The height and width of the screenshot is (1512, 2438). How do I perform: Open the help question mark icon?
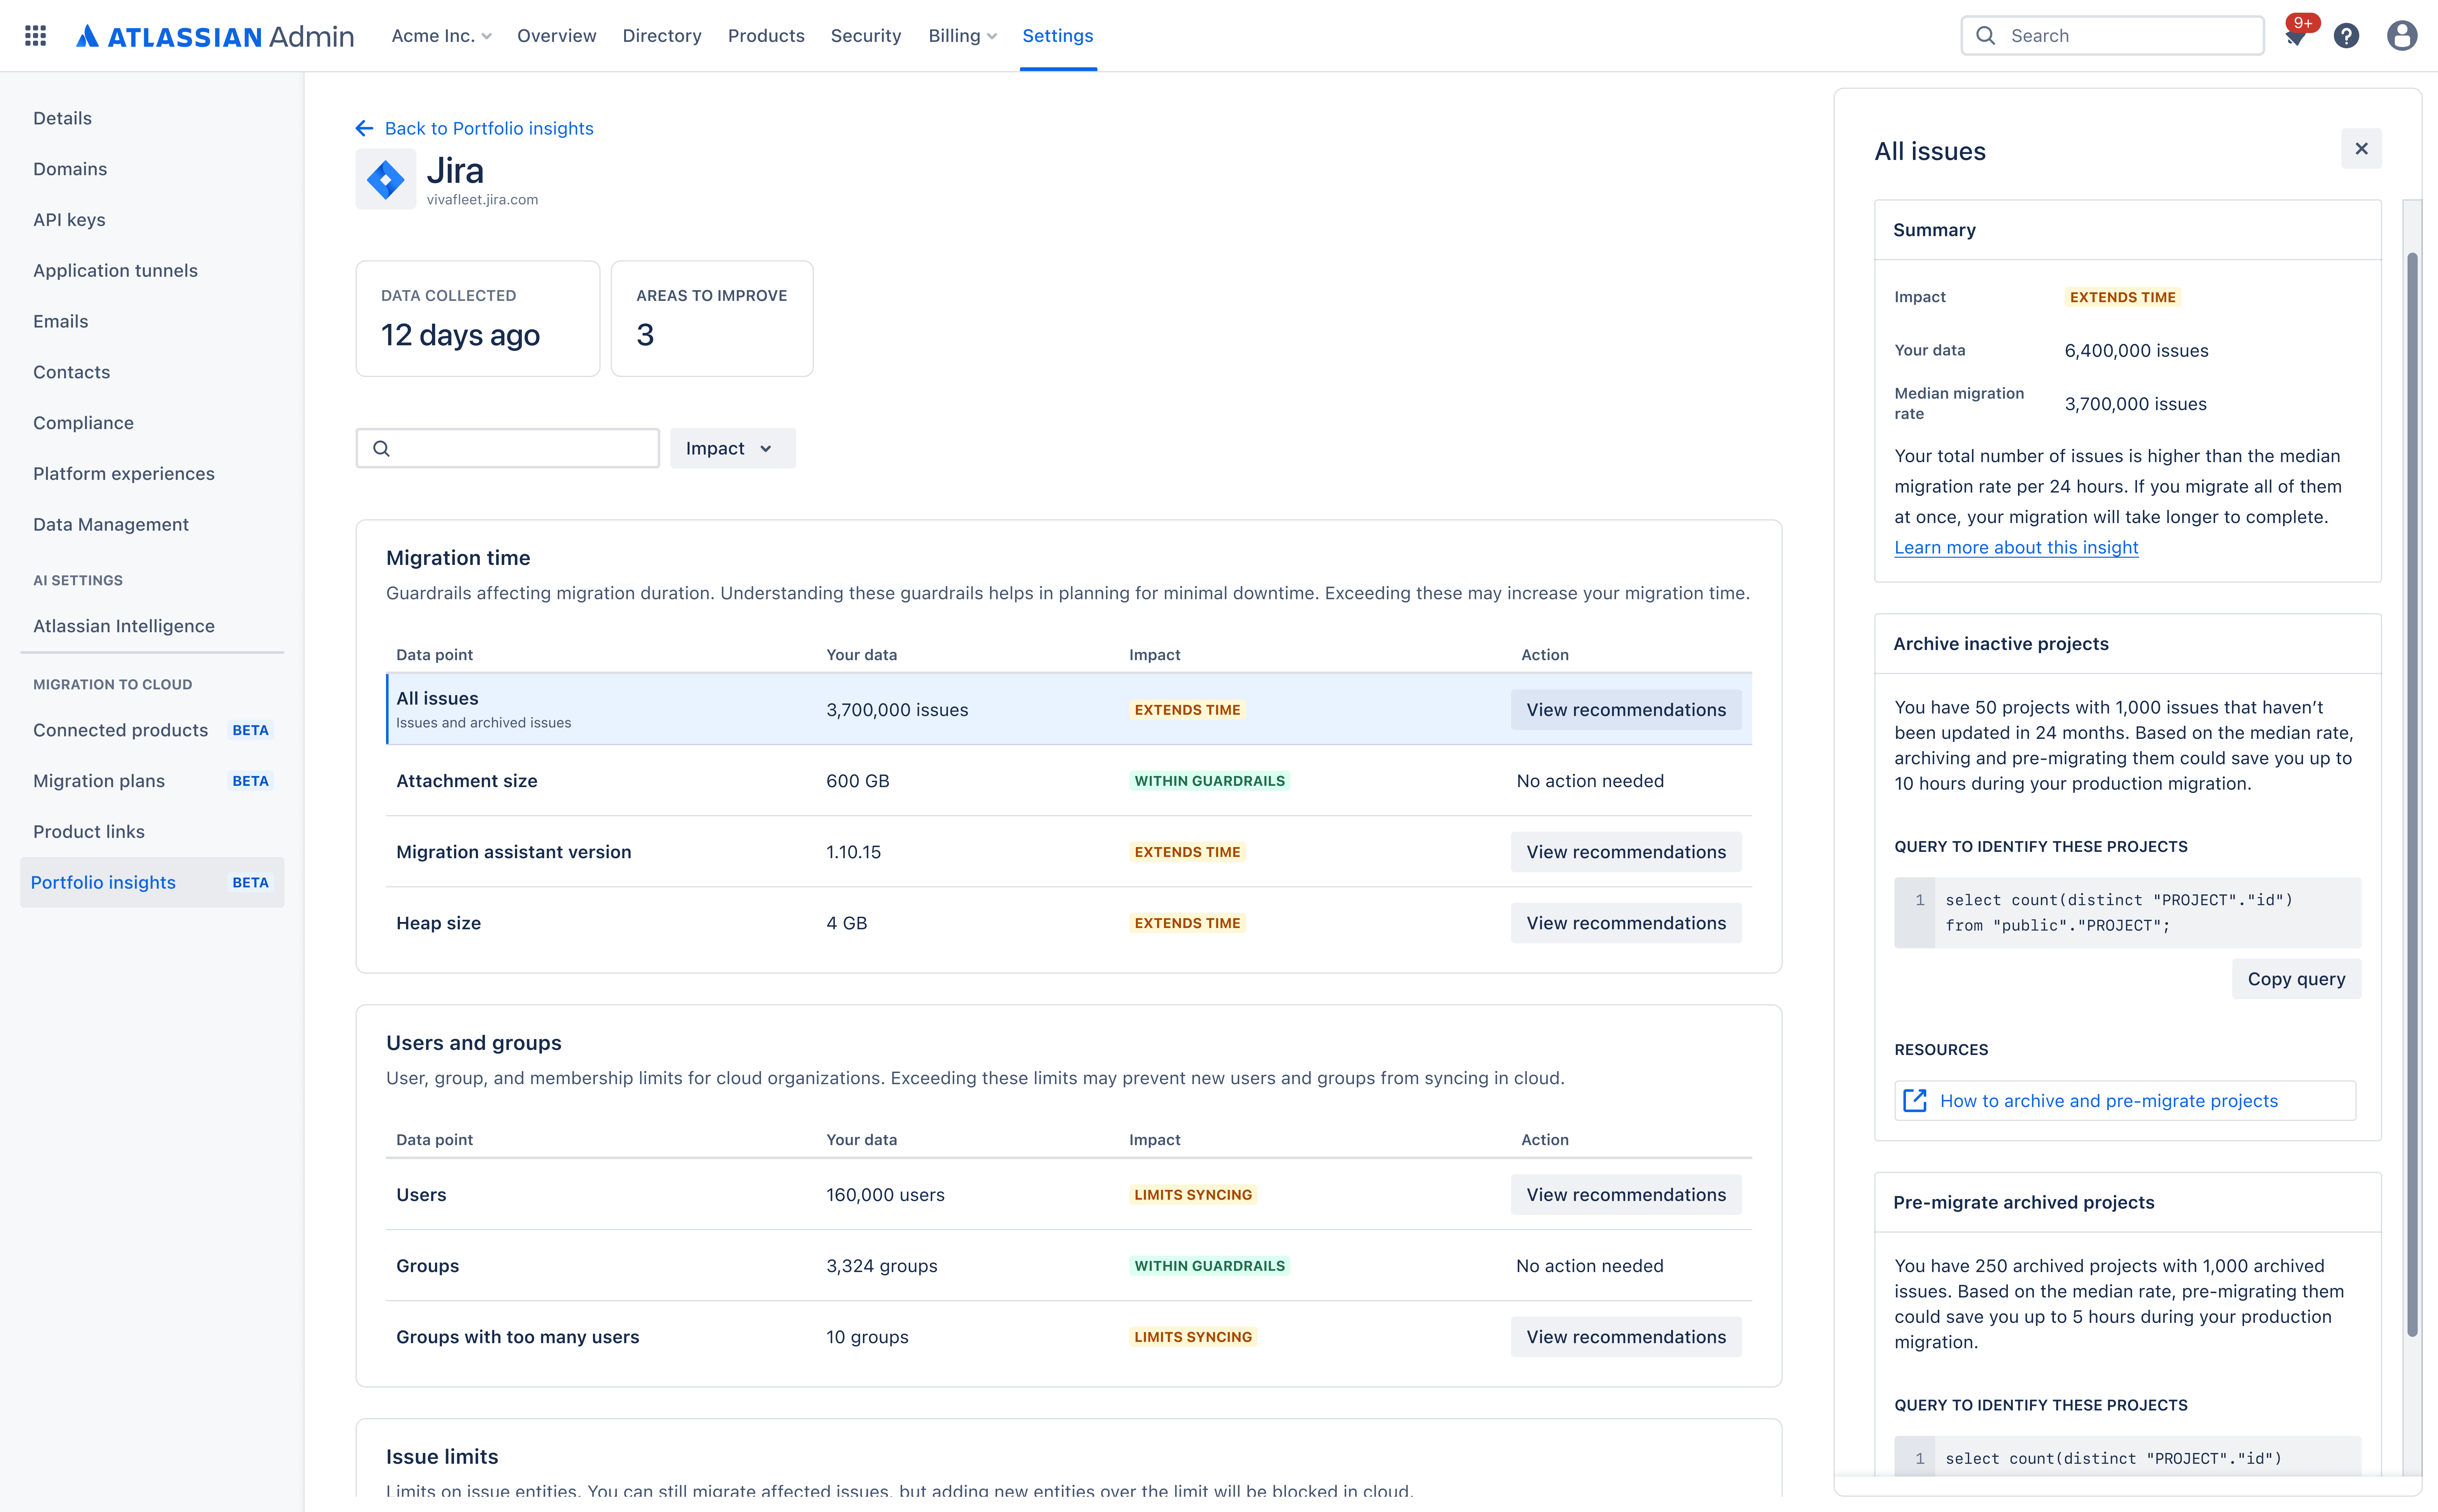(2346, 36)
